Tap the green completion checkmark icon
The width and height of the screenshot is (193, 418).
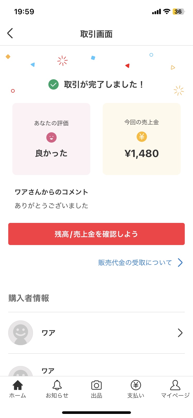pos(54,84)
